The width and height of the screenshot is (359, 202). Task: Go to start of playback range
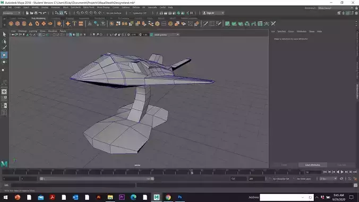[325, 172]
